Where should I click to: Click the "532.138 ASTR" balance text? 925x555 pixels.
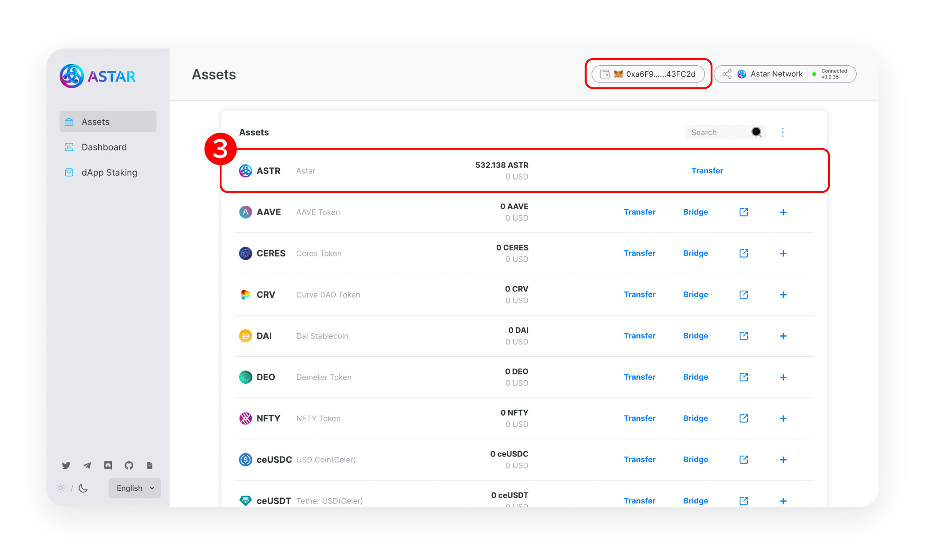(502, 165)
